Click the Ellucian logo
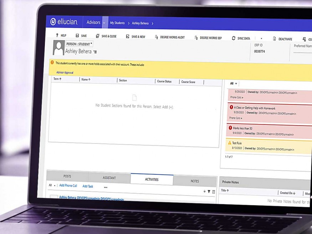The image size is (312, 234). (64, 22)
